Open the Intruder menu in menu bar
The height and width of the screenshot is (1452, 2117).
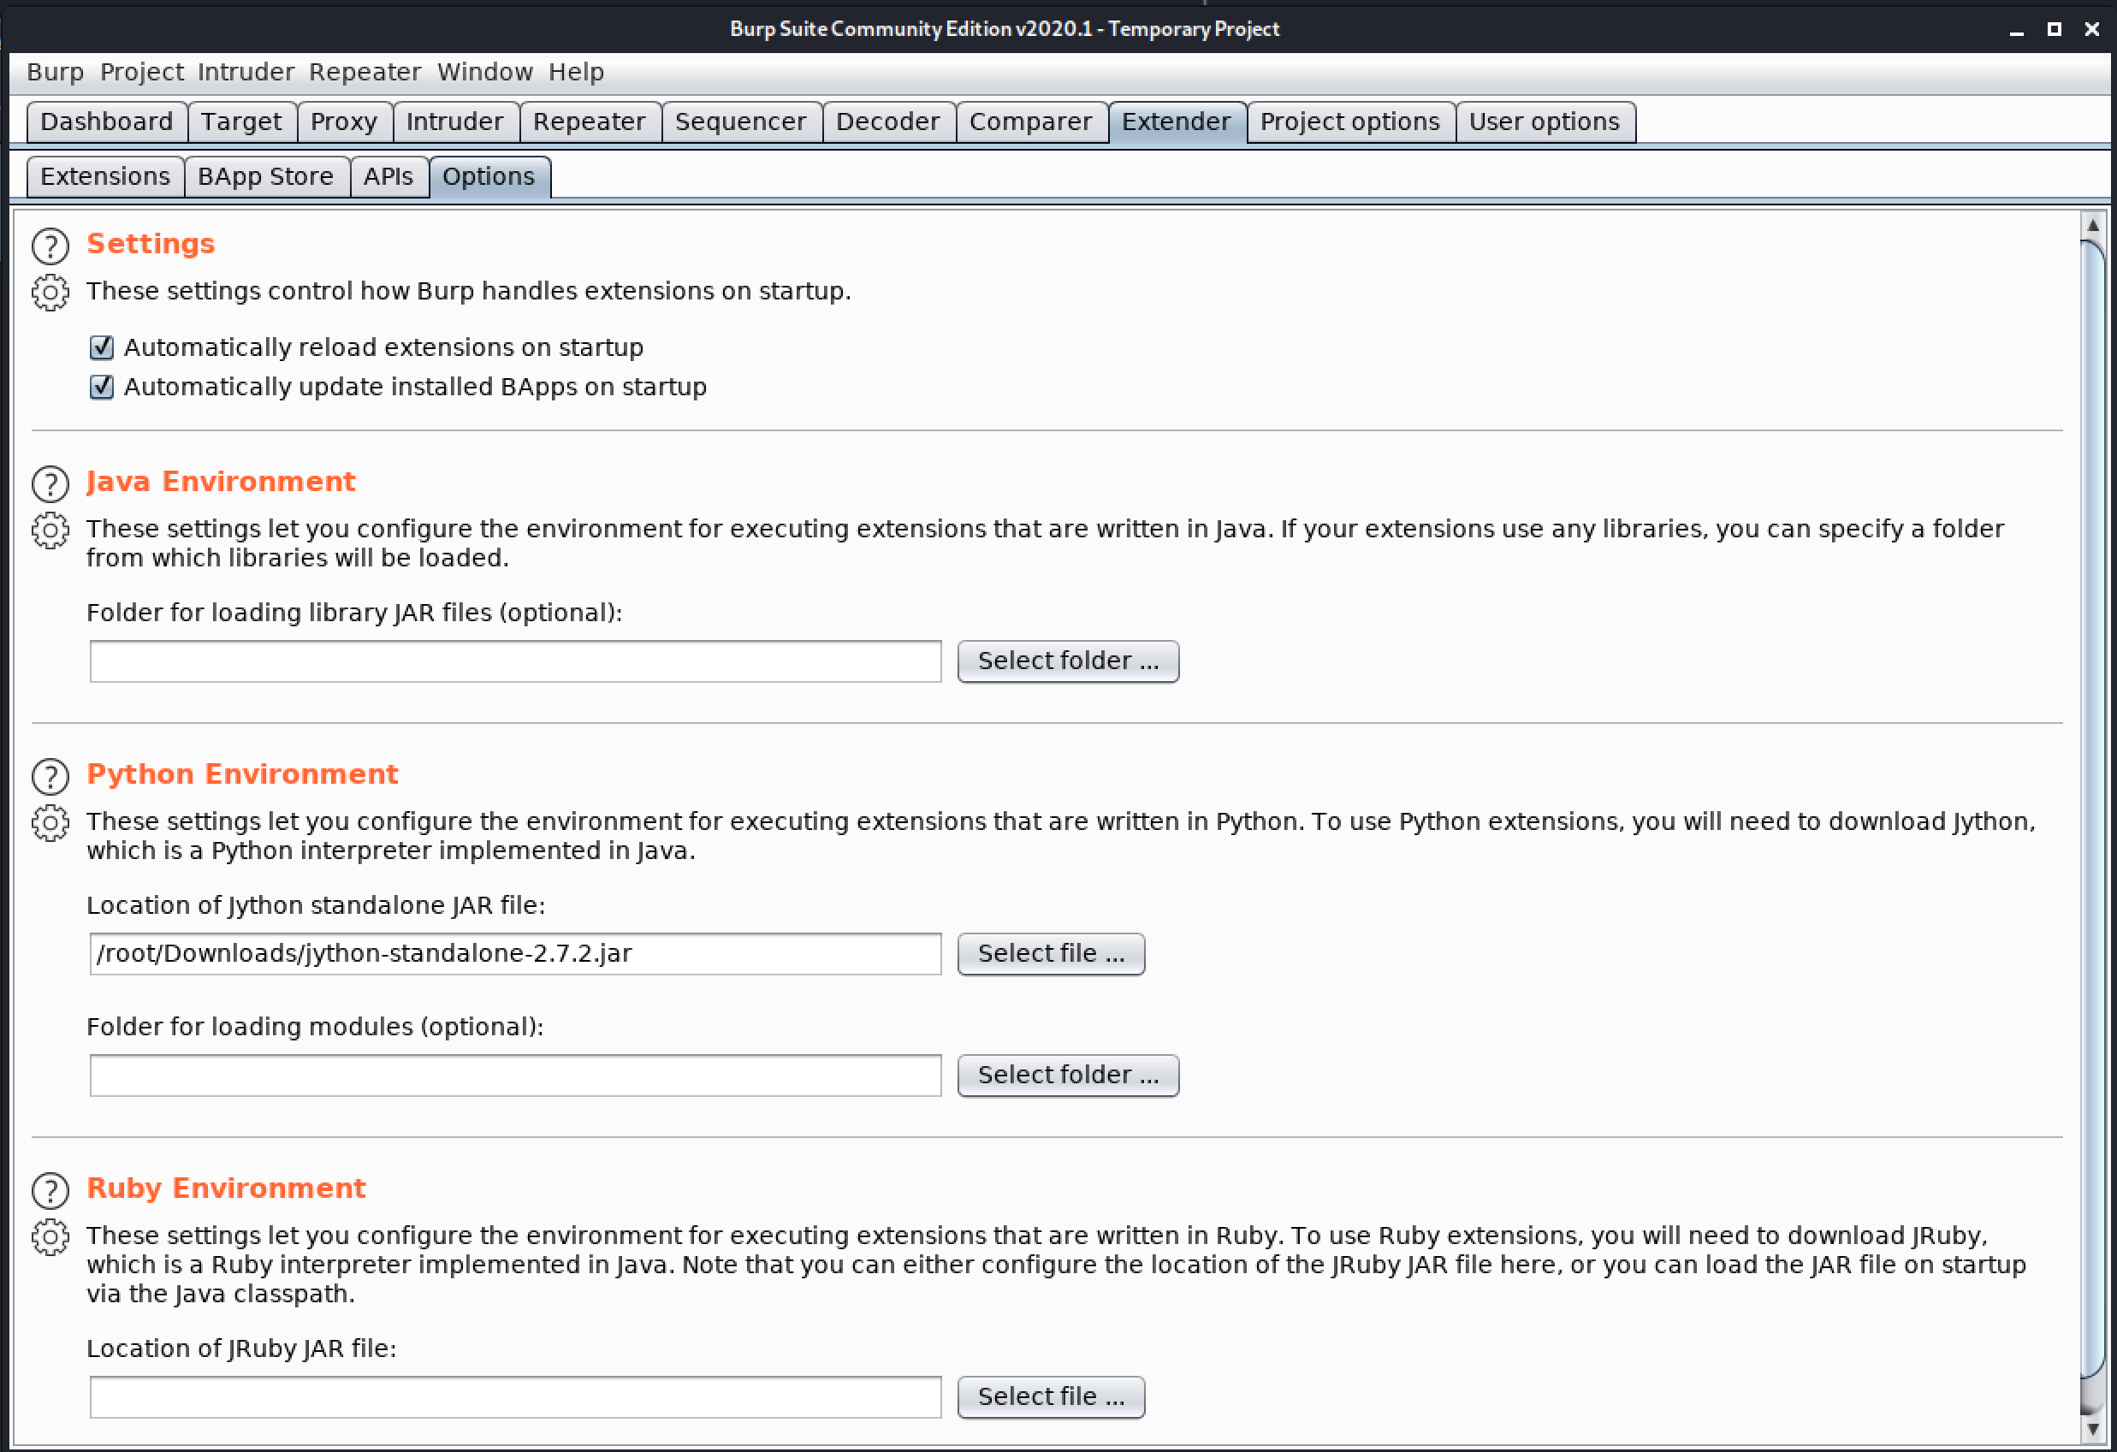point(246,72)
